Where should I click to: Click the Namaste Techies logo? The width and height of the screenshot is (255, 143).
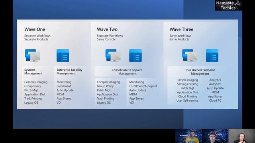[228, 5]
